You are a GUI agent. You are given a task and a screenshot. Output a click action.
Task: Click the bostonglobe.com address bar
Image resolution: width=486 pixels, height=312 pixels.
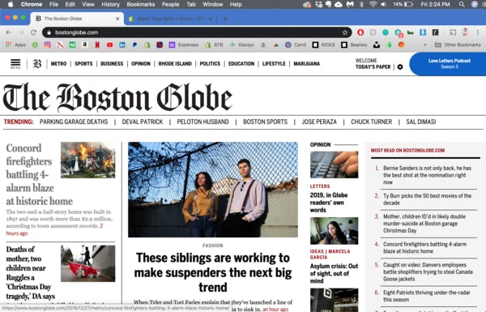click(x=197, y=32)
